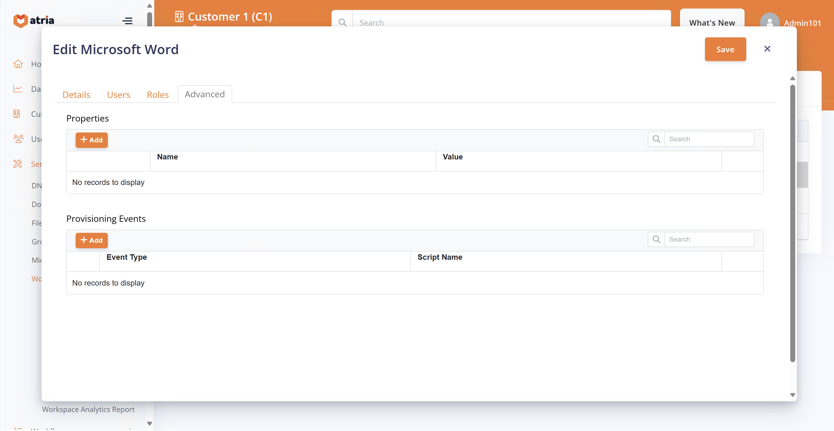Open Dashboards via the chart sidebar icon
The height and width of the screenshot is (431, 834).
18,89
